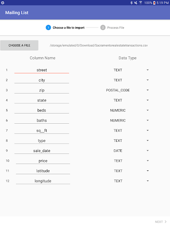
Task: Edit the sq__ft column name field
Action: (42, 130)
